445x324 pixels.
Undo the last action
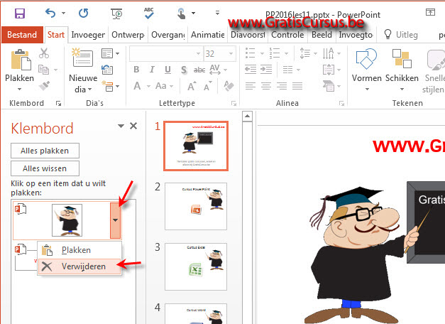50,13
